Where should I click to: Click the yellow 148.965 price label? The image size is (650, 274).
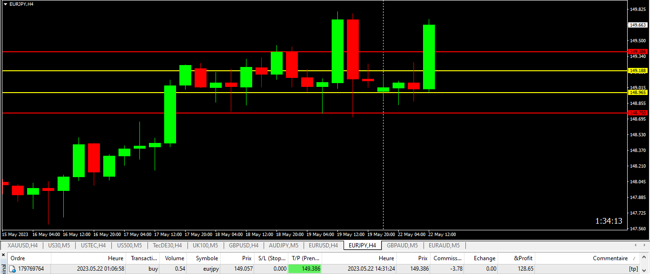click(x=638, y=93)
